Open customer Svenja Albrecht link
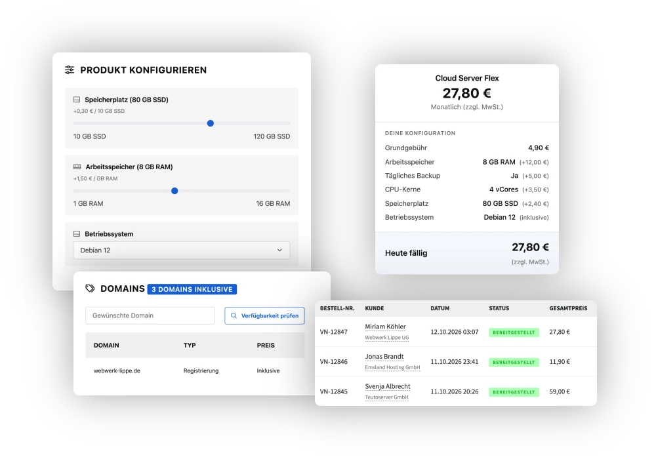656x459 pixels. (388, 386)
